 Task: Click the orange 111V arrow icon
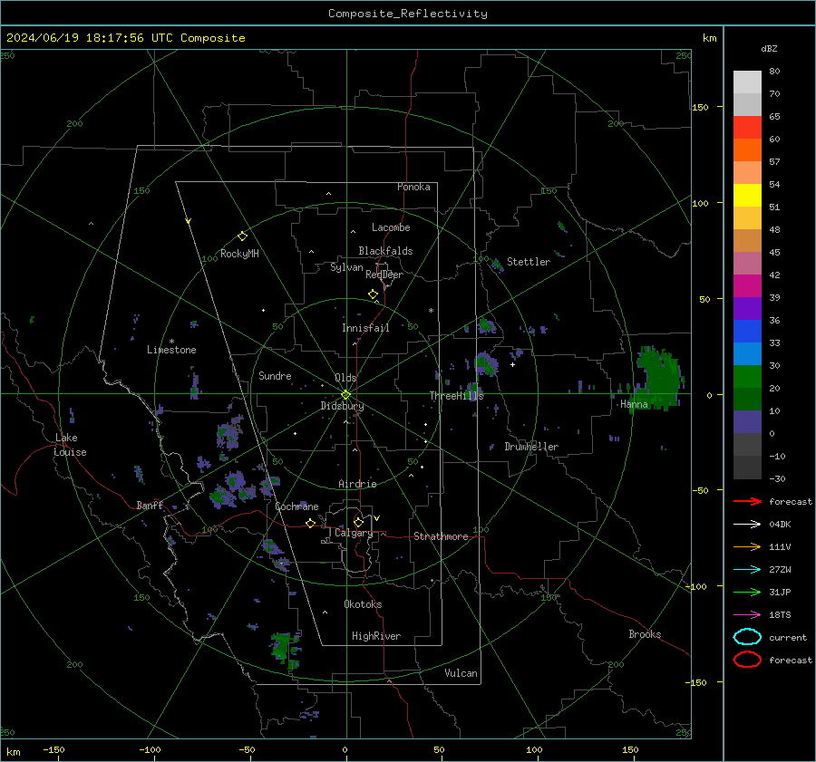[x=747, y=546]
